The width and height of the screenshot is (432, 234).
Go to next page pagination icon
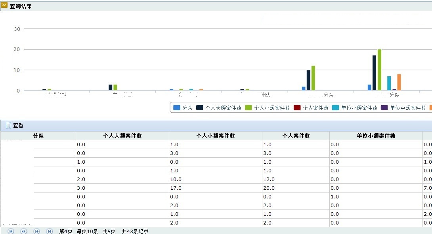tap(36, 231)
